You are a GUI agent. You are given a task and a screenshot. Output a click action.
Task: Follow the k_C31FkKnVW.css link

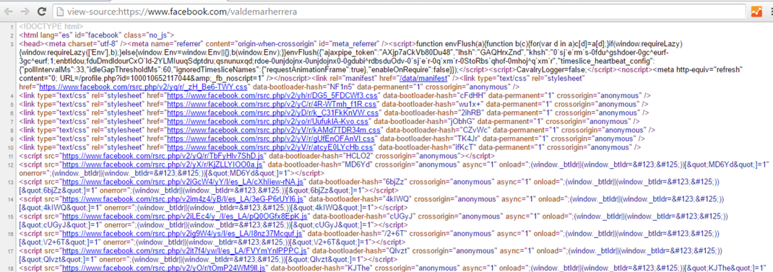[273, 113]
